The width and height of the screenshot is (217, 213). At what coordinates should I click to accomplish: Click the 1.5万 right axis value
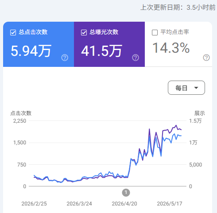coord(195,121)
